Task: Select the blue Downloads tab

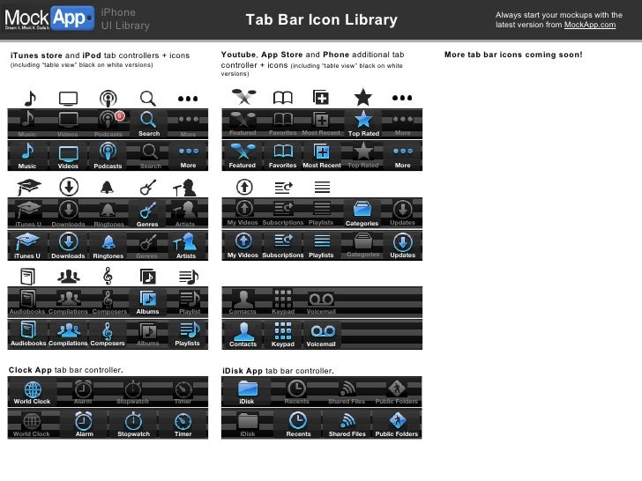Action: click(68, 245)
